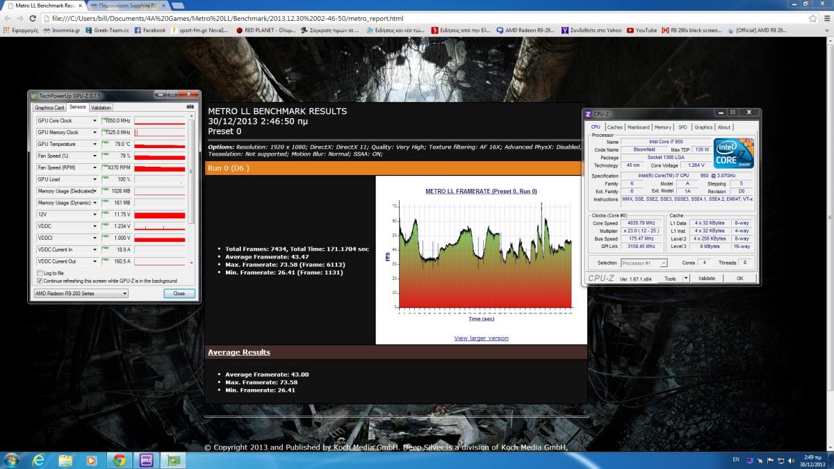Open AMD Radeon R9-29... bookmark
This screenshot has height=469, width=834.
coord(526,31)
